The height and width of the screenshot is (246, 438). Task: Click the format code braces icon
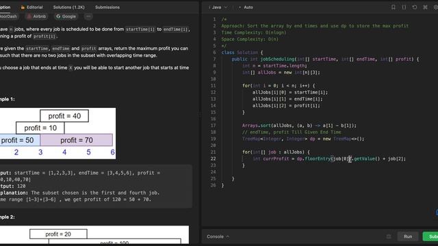[404, 8]
